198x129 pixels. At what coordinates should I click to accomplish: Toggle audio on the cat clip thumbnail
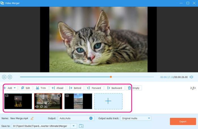coord(37,107)
